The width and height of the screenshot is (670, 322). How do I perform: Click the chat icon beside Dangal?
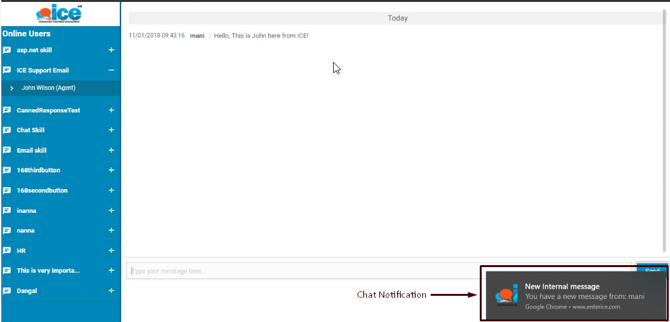pyautogui.click(x=7, y=291)
